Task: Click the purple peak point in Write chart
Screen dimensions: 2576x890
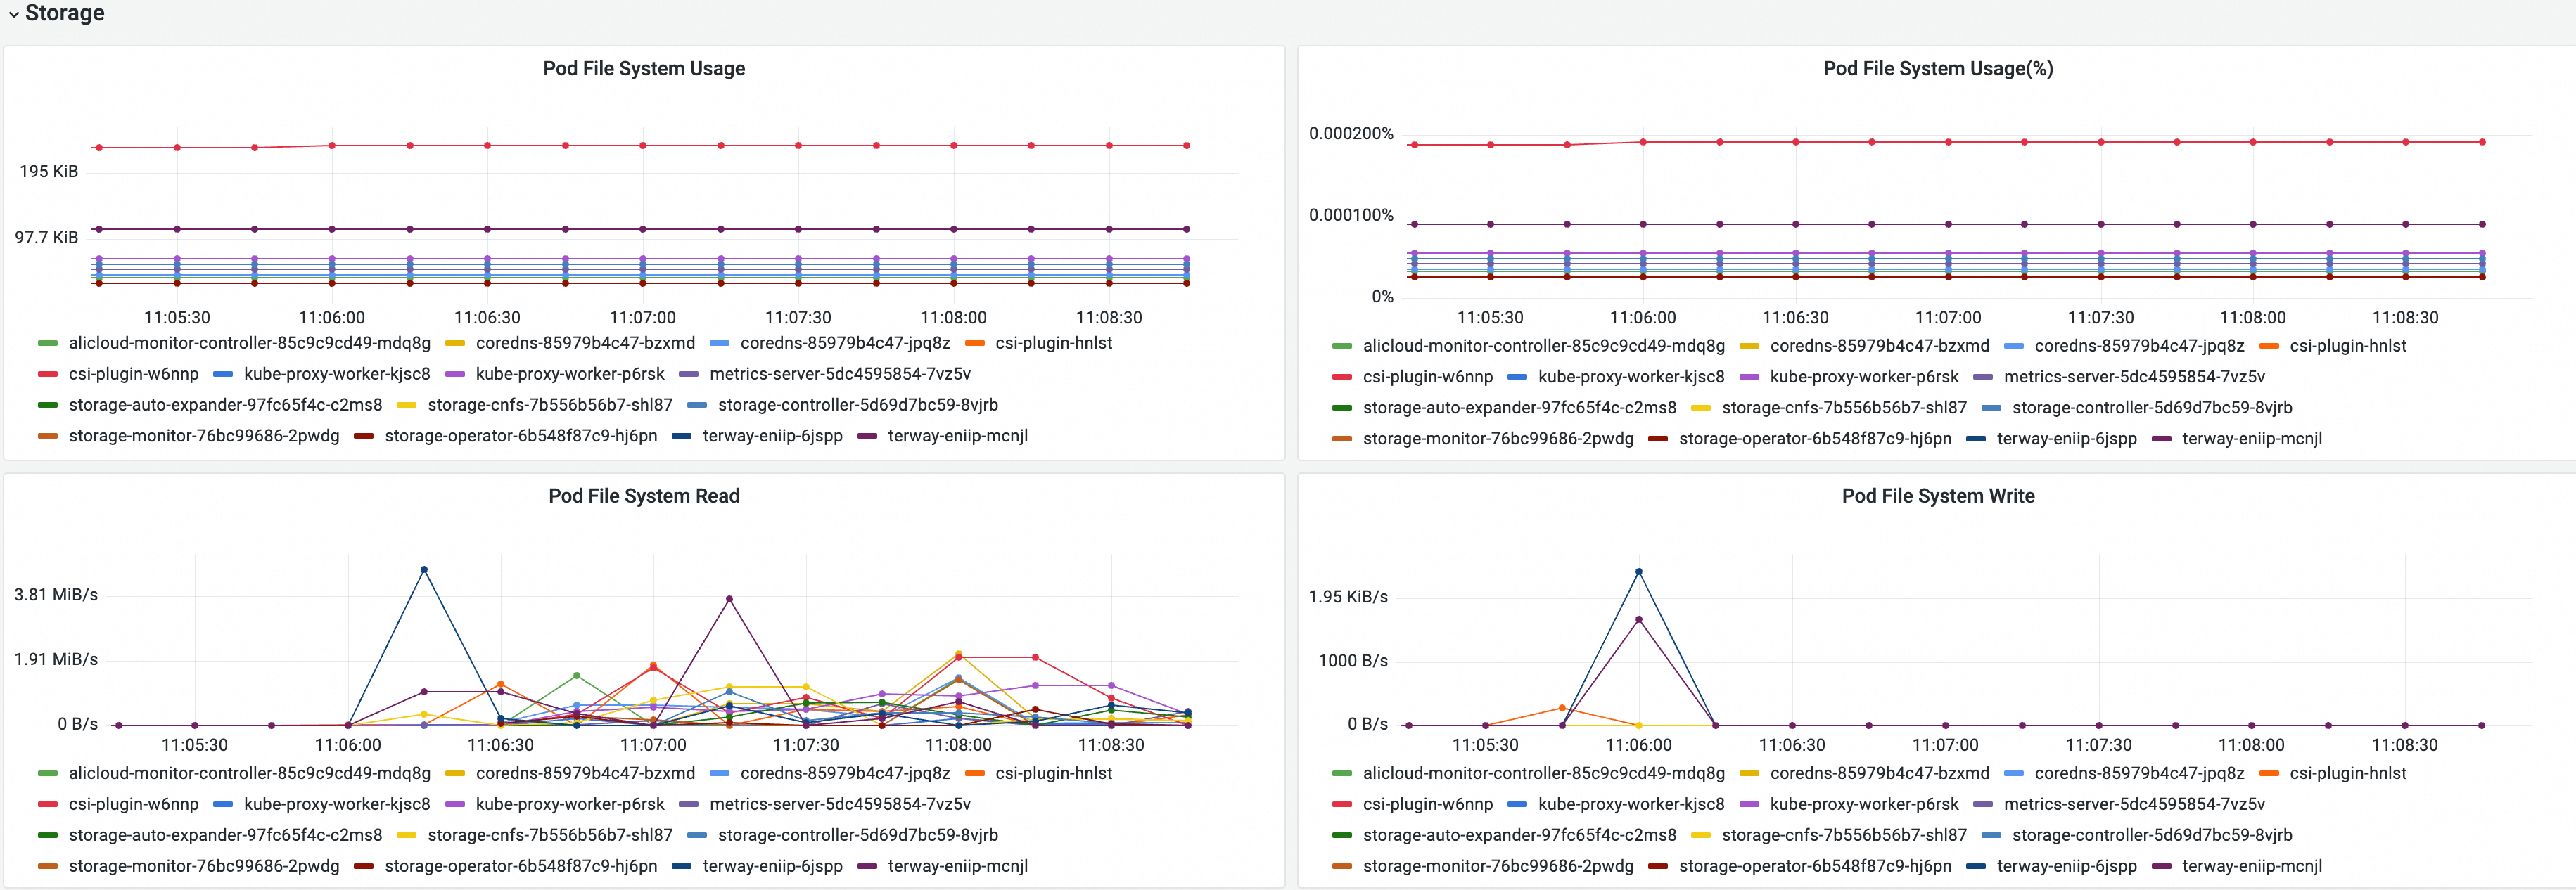Action: click(x=1638, y=619)
